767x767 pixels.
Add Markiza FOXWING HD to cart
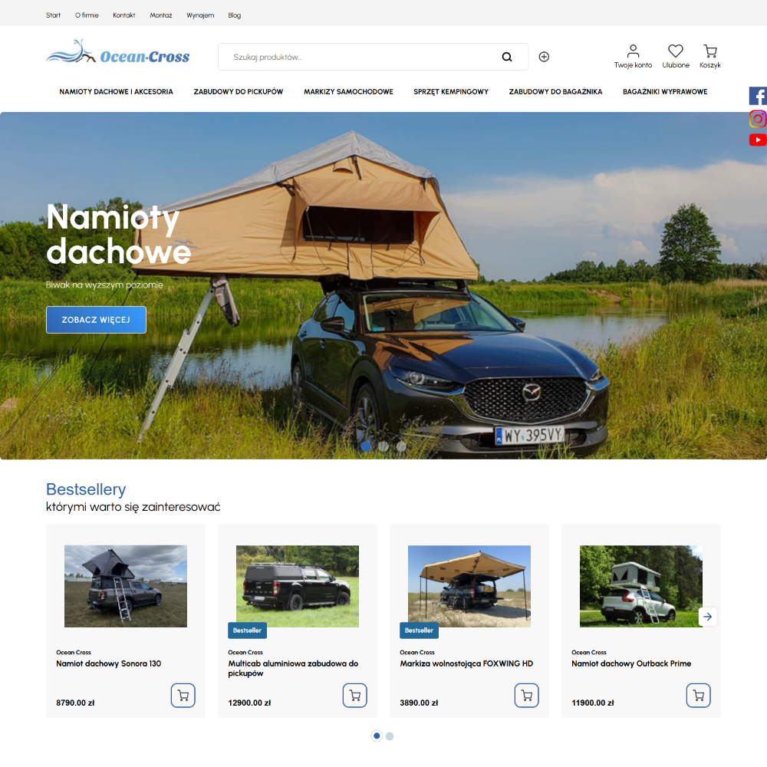[x=527, y=696]
